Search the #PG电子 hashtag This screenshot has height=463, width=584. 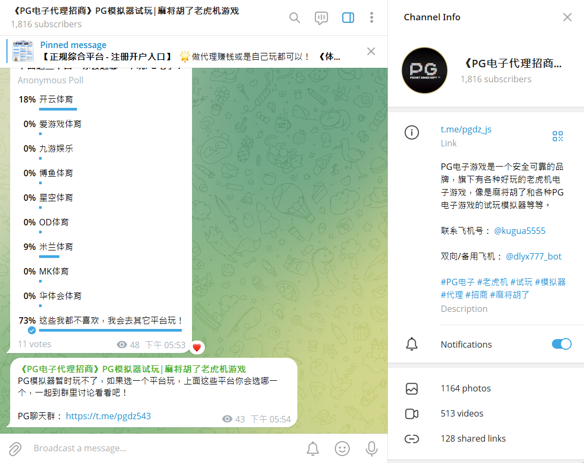pyautogui.click(x=457, y=282)
